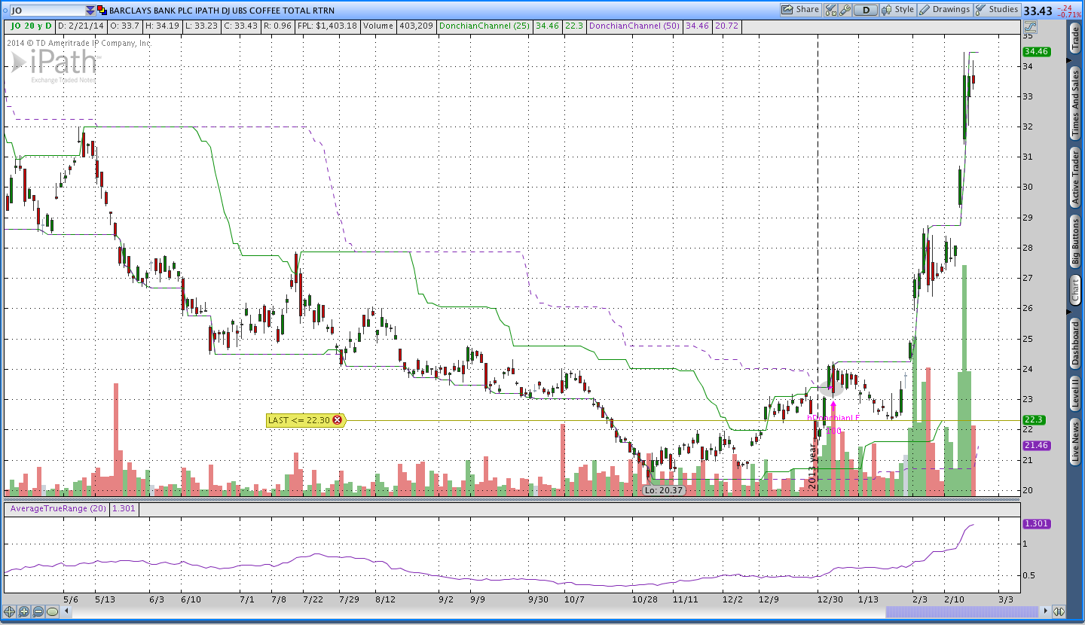This screenshot has width=1085, height=625.
Task: Click the Lo: 20.37 low marker
Action: pos(663,489)
